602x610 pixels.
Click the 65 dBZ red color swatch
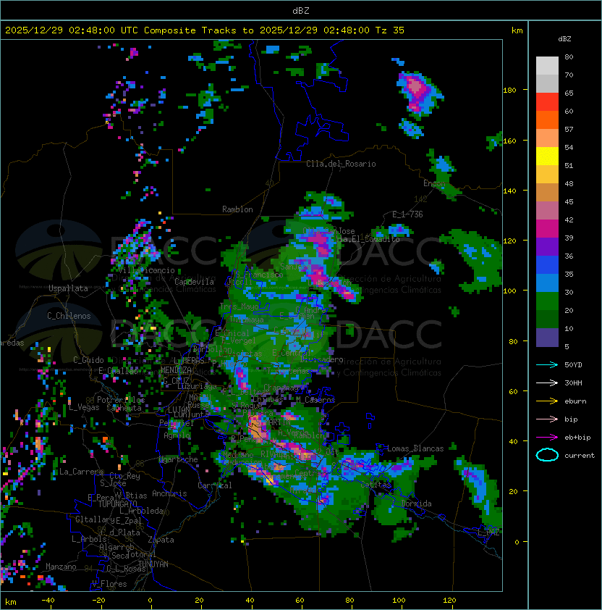547,101
